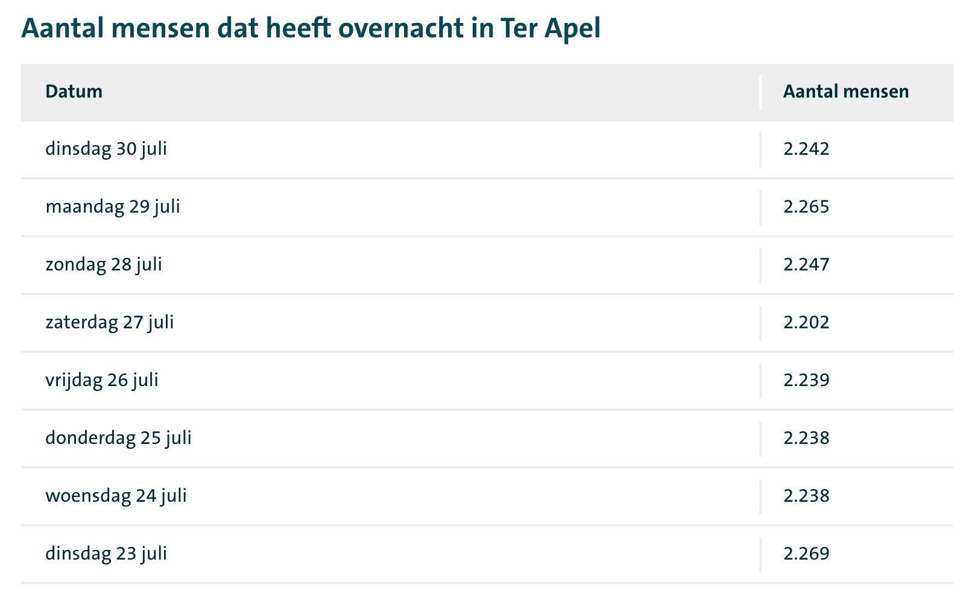
Task: Click the Datum column header
Action: (x=74, y=92)
